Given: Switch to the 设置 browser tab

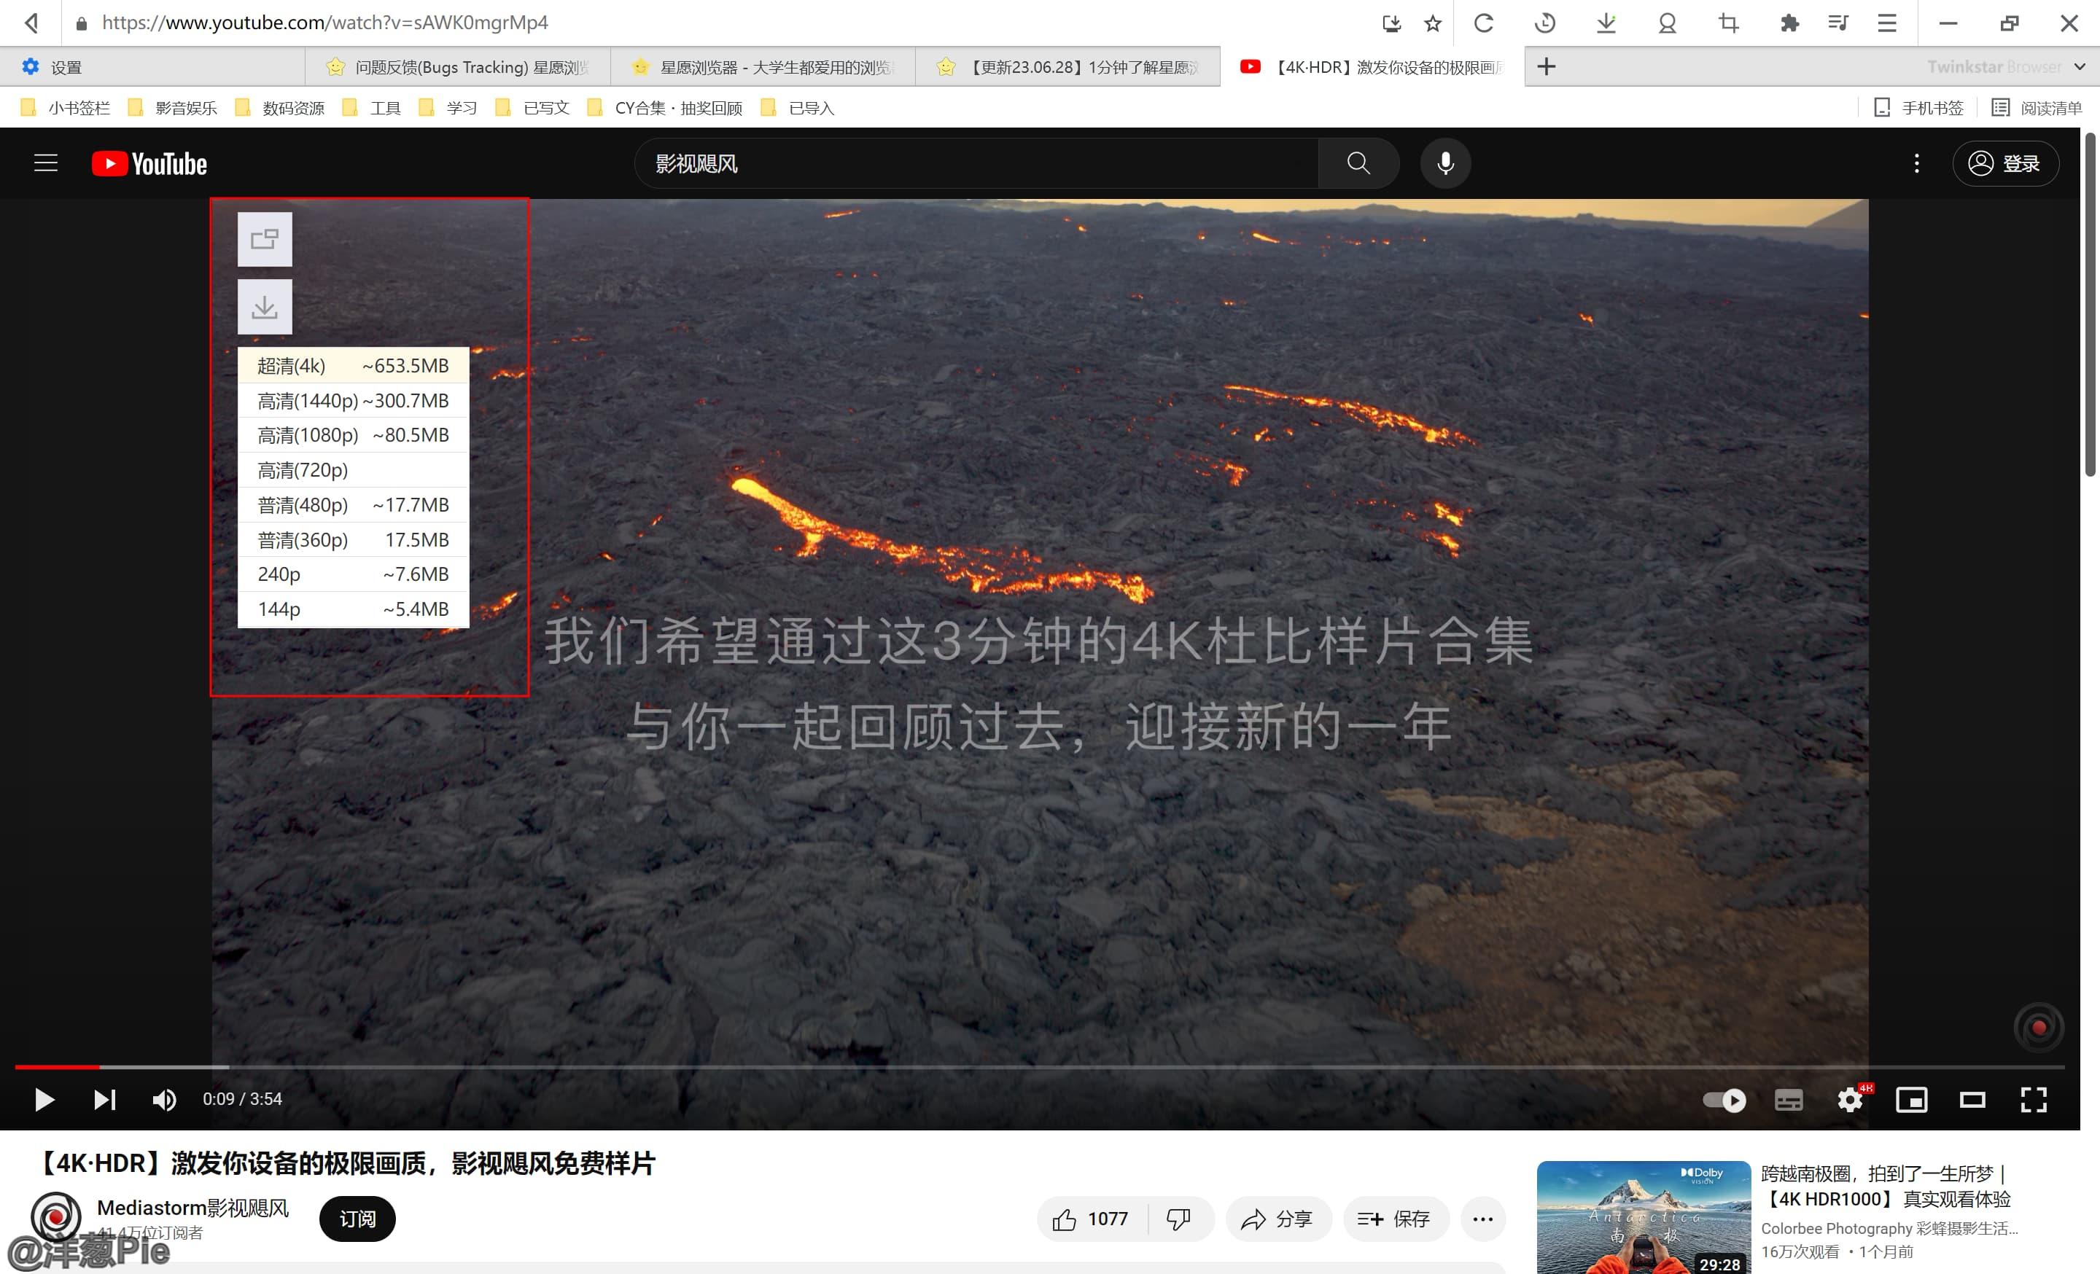Looking at the screenshot, I should point(66,67).
